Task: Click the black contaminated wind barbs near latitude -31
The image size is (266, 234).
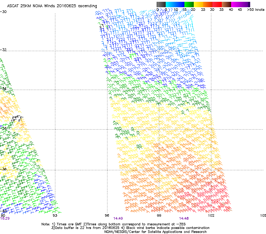Action: [x=101, y=27]
